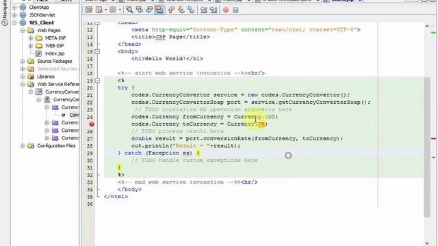Click the Shift Line Left icon
The image size is (438, 246).
[204, 10]
